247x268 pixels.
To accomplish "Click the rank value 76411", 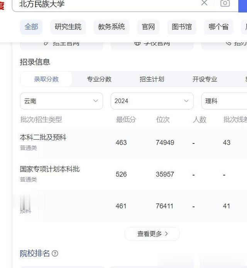I will pyautogui.click(x=164, y=206).
